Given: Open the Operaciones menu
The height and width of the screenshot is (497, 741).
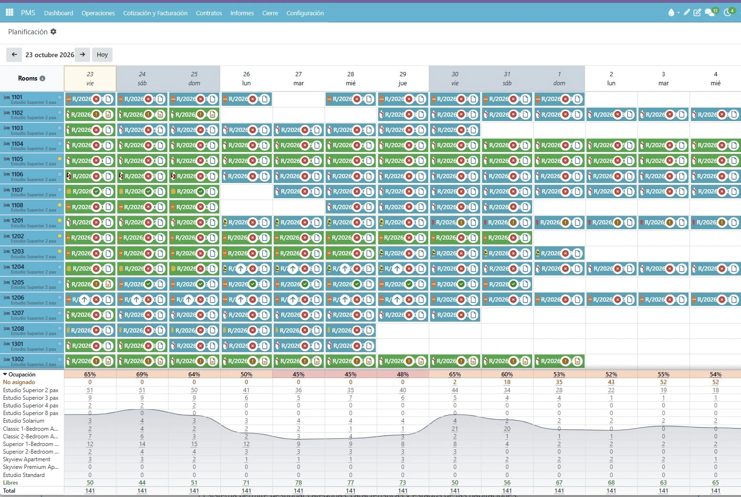Looking at the screenshot, I should tap(98, 13).
